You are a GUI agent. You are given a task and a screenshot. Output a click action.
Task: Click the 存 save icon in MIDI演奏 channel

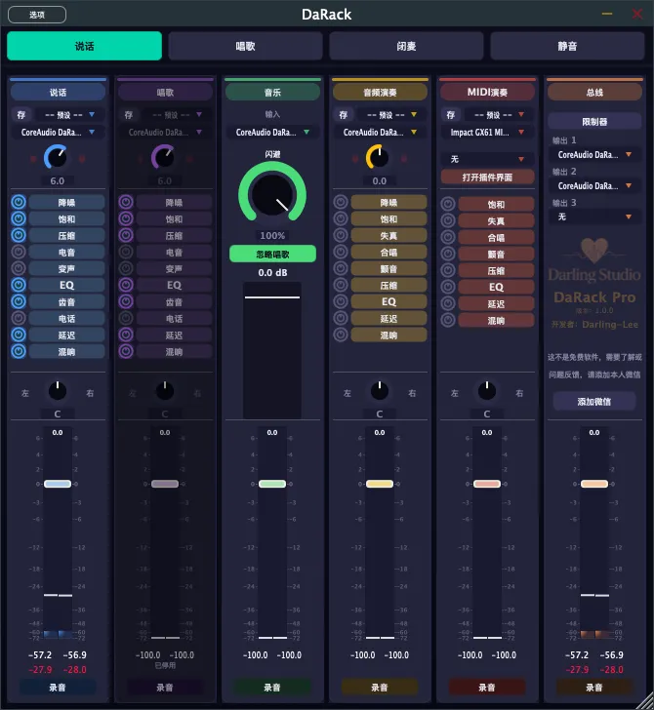click(x=451, y=115)
